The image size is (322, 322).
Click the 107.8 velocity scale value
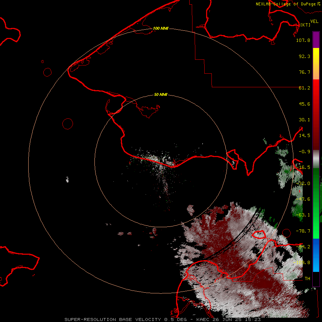303,40
